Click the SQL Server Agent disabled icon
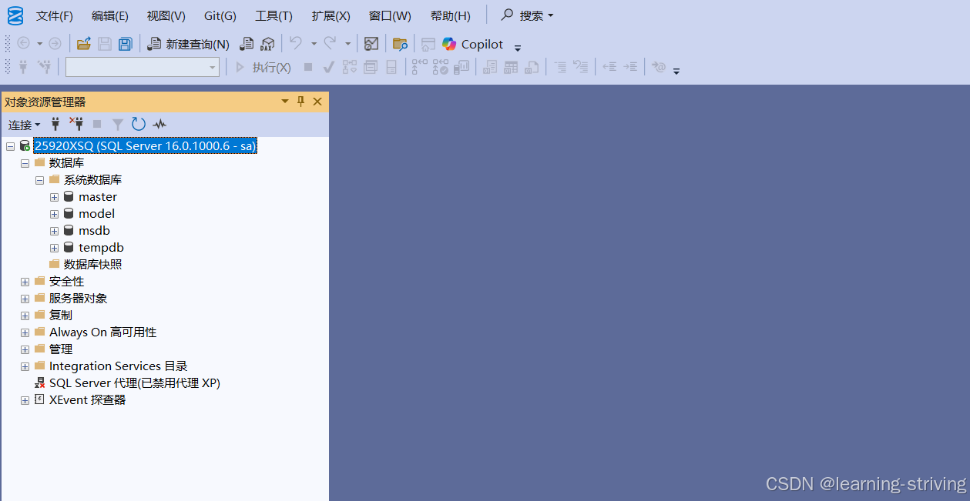 point(40,383)
